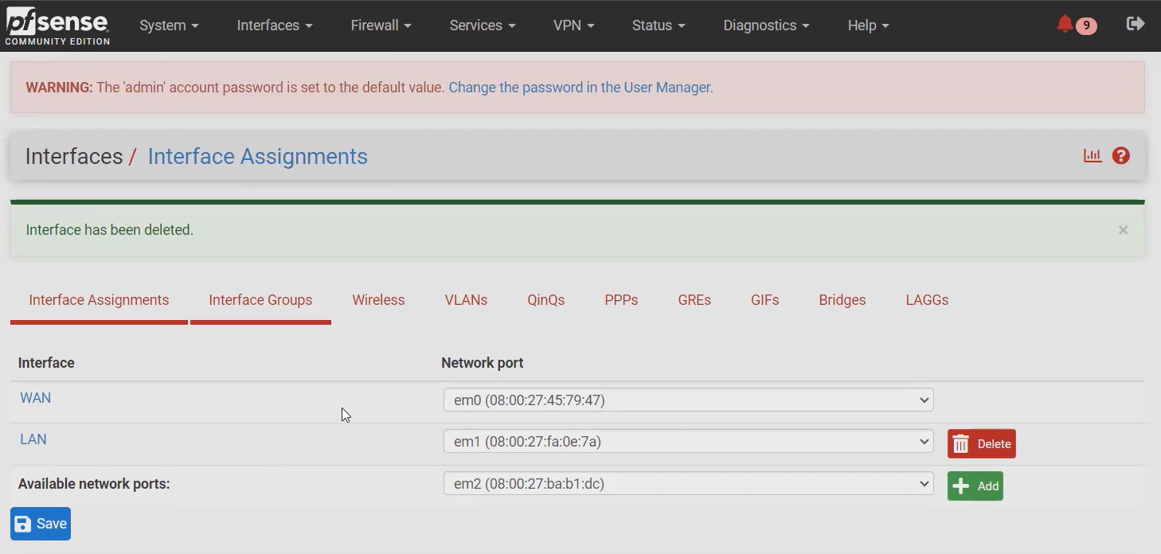Switch to the VLANs tab
The image size is (1161, 554).
pyautogui.click(x=466, y=300)
